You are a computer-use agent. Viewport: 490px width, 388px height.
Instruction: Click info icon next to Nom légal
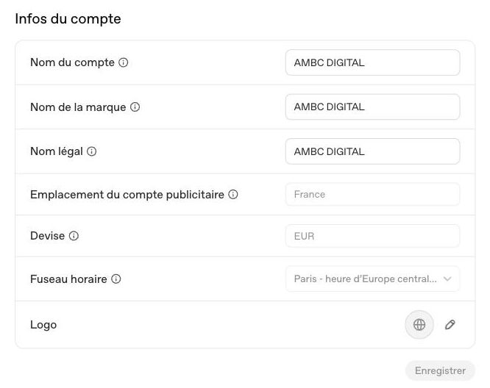coord(91,151)
